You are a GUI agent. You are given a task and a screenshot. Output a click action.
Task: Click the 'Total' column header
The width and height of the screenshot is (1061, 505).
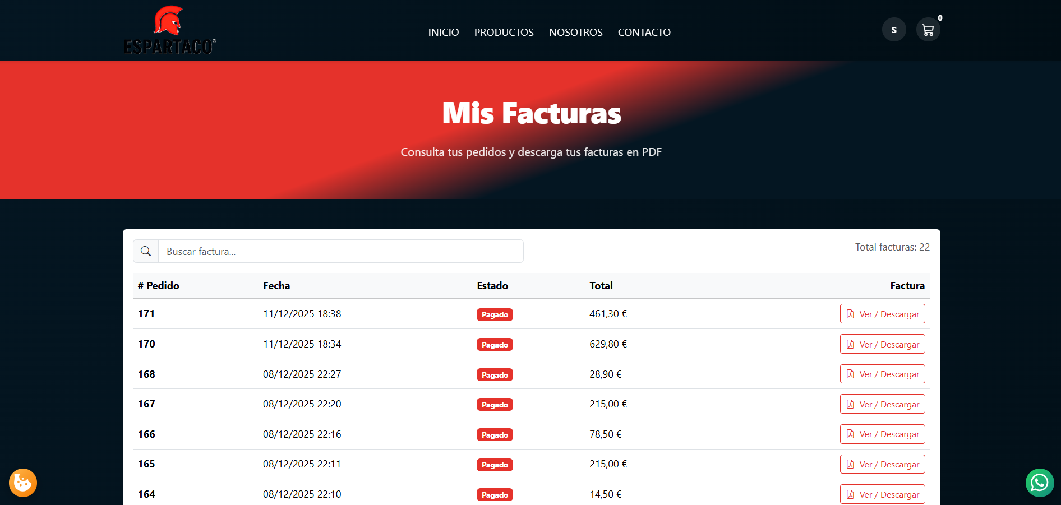(601, 285)
